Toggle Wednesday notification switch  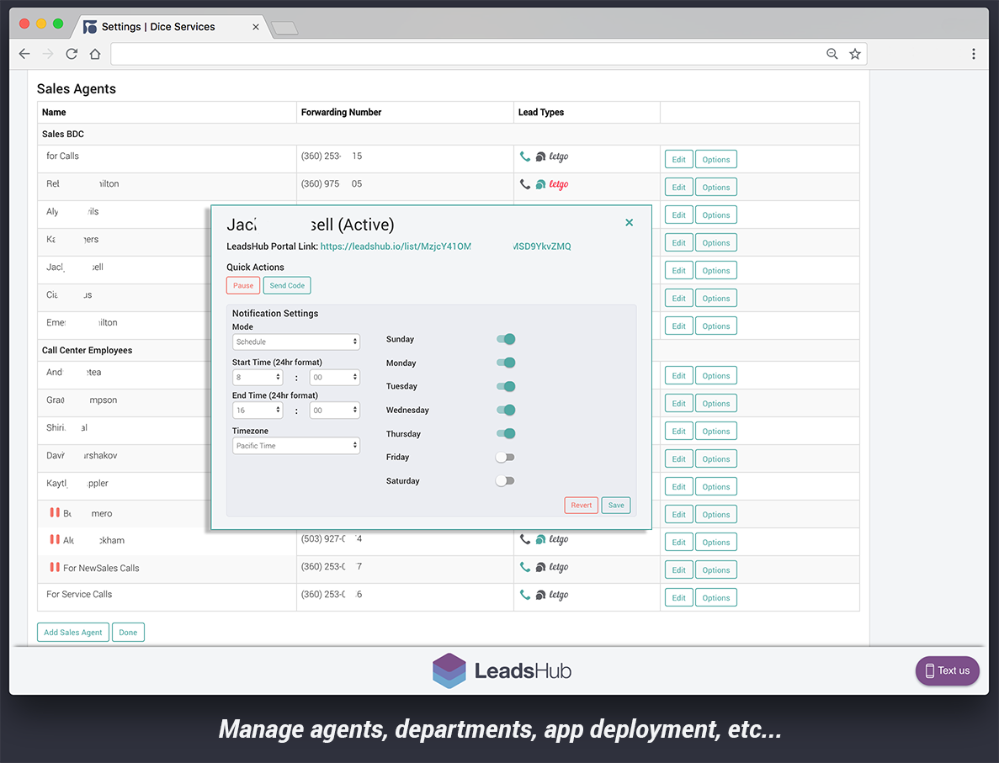click(506, 410)
